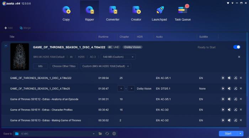Click runtime 01:09:04 of Title322
This screenshot has width=249, height=138.
(104, 78)
